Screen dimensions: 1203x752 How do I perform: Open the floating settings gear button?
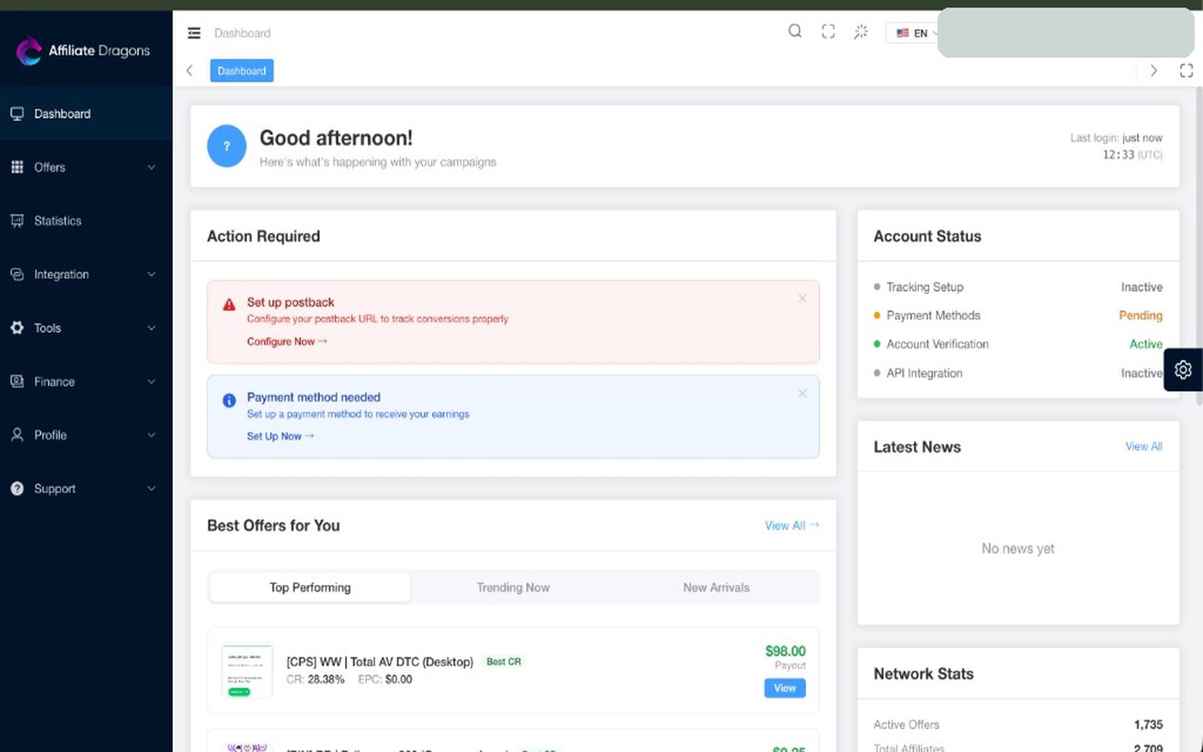tap(1183, 369)
